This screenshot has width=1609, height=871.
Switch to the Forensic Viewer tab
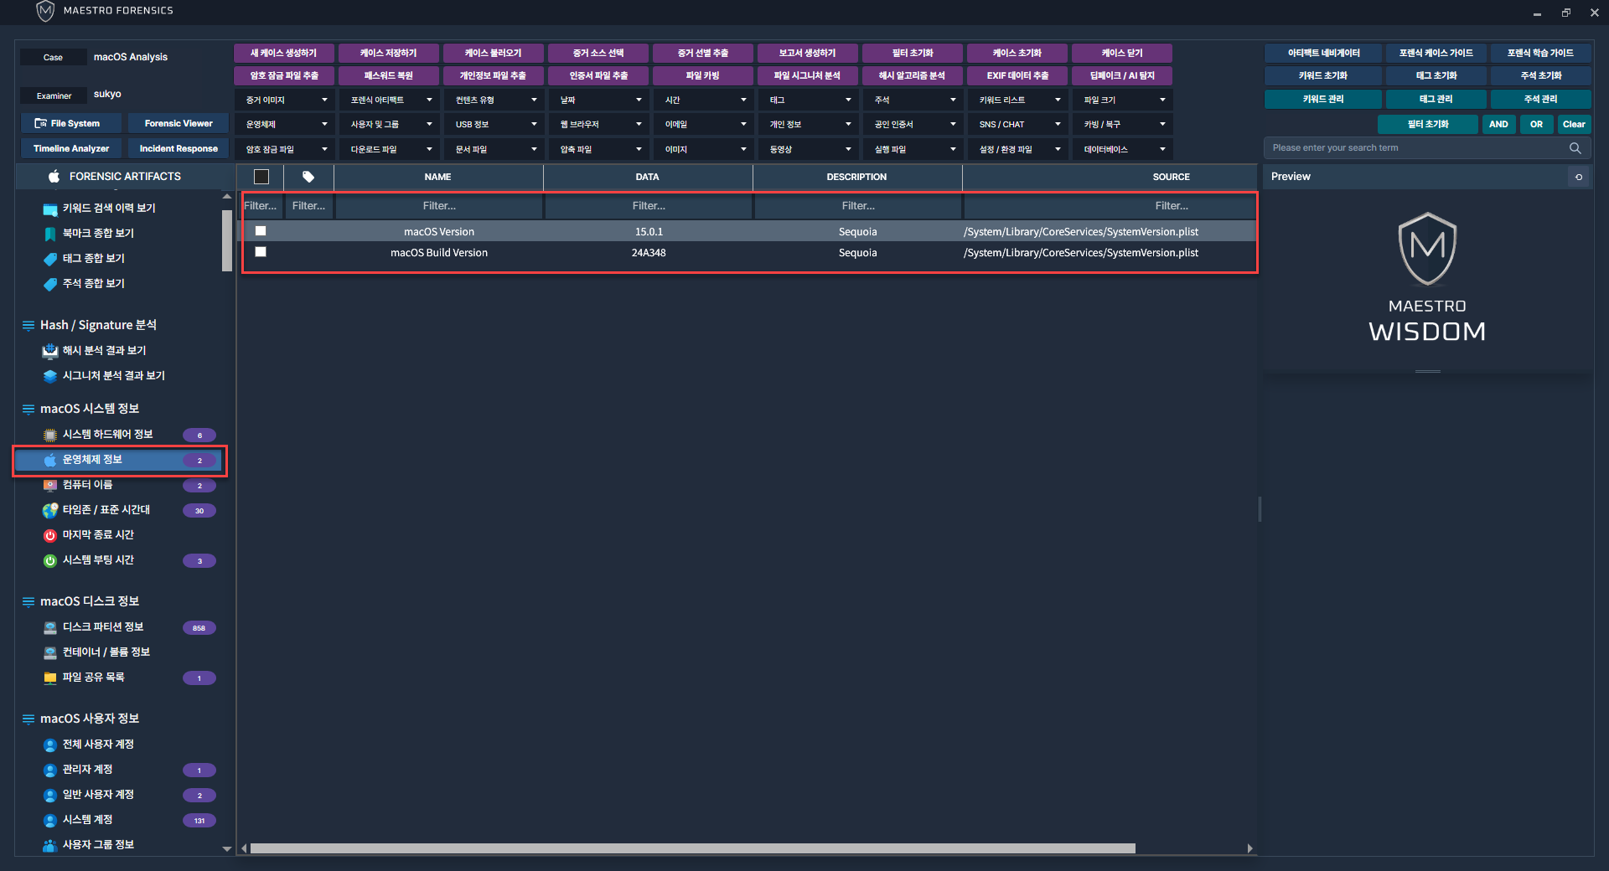click(x=178, y=124)
